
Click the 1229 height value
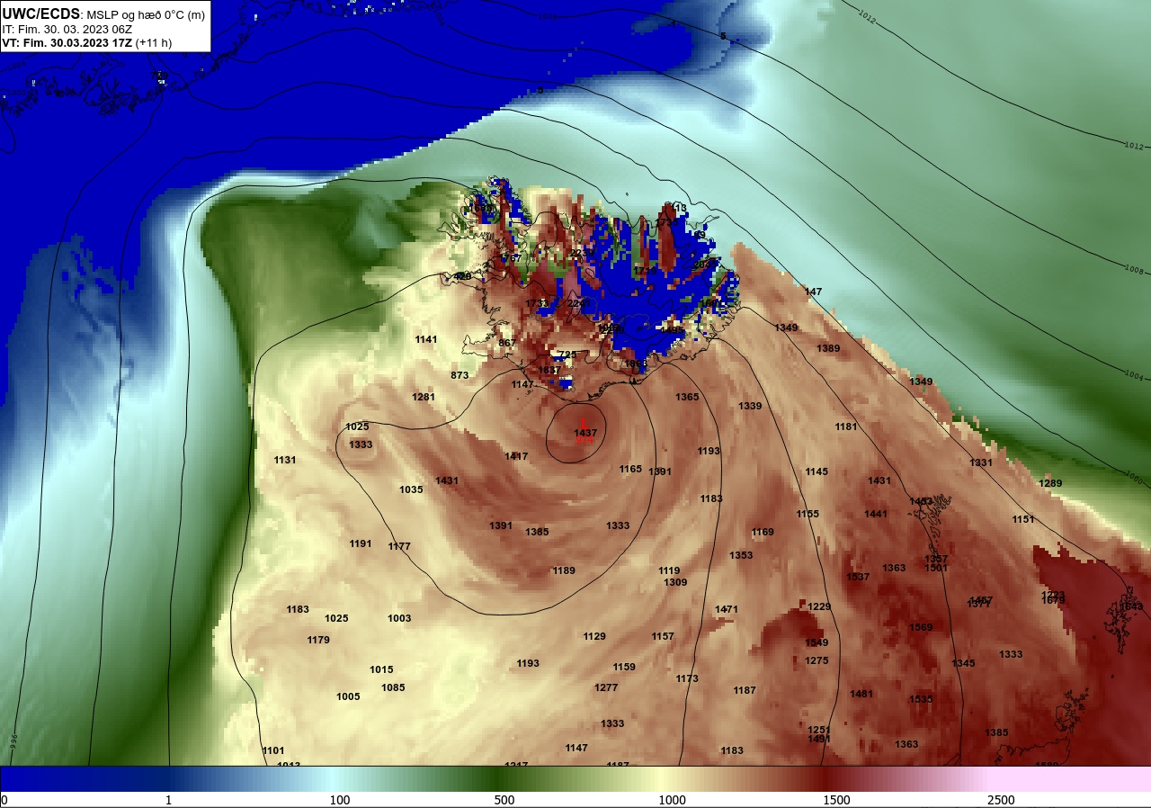tap(819, 606)
